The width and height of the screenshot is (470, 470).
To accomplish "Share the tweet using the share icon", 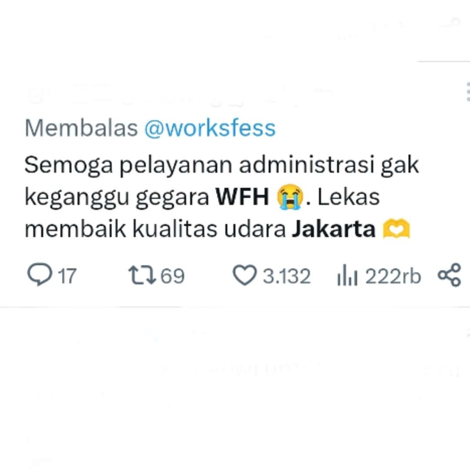I will [x=449, y=275].
